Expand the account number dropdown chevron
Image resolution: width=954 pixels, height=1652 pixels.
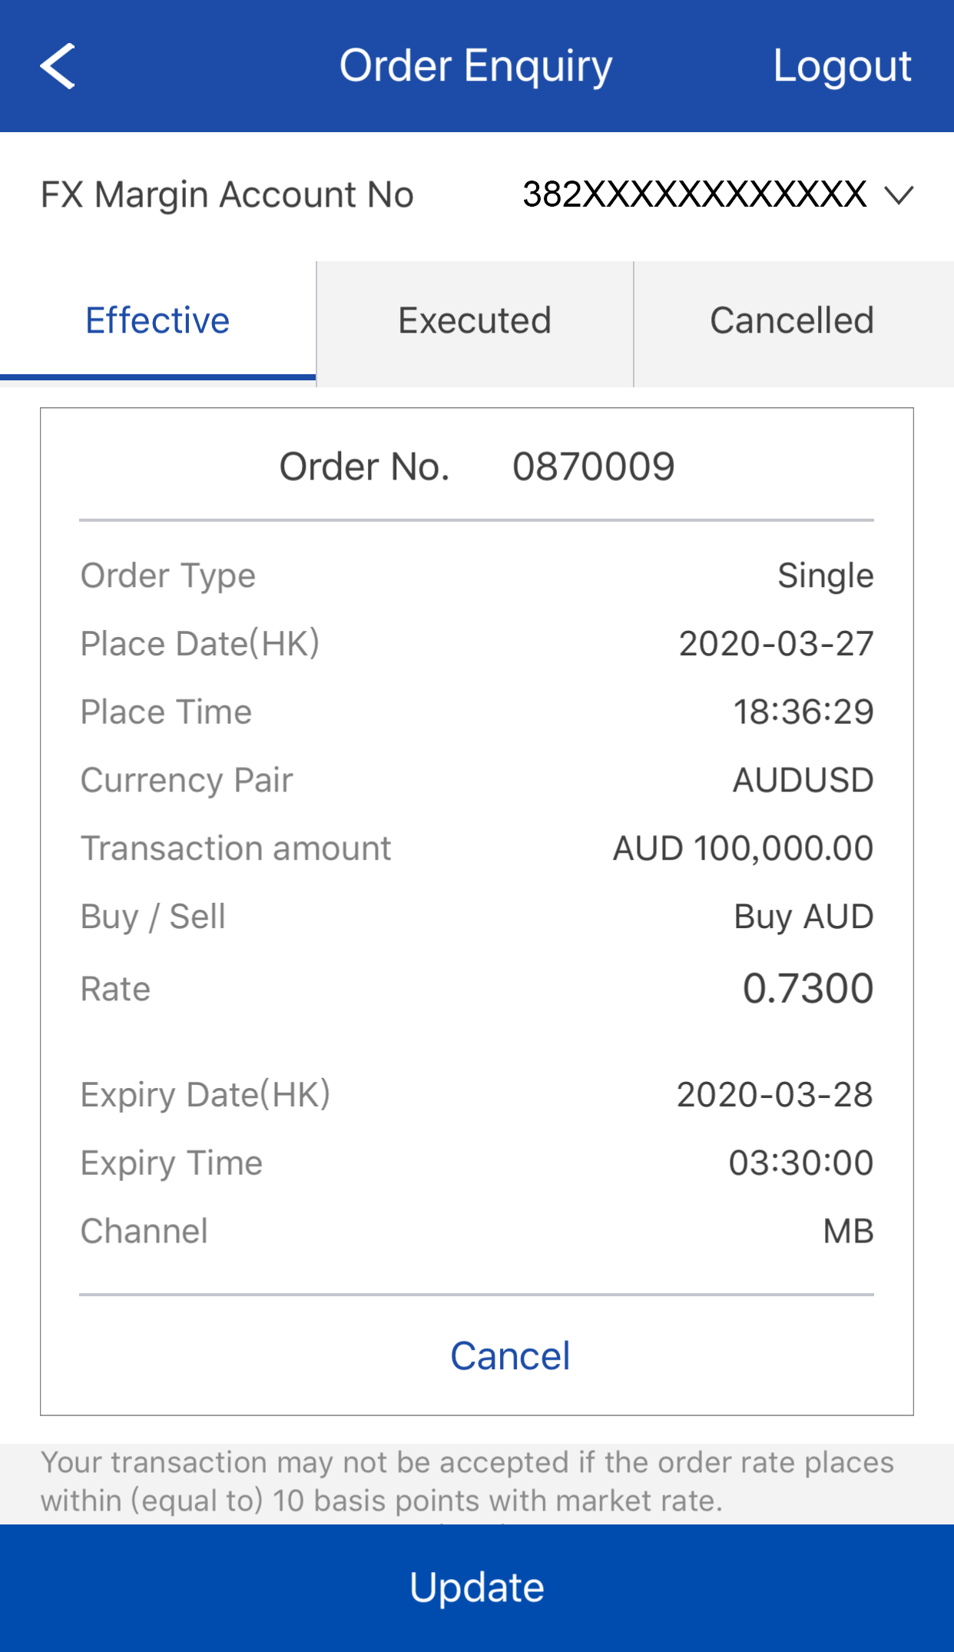pyautogui.click(x=899, y=195)
